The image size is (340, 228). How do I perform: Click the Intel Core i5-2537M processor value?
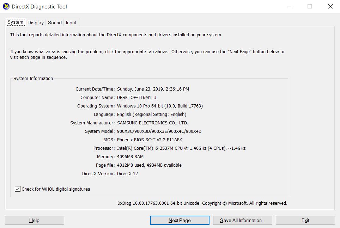[181, 148]
